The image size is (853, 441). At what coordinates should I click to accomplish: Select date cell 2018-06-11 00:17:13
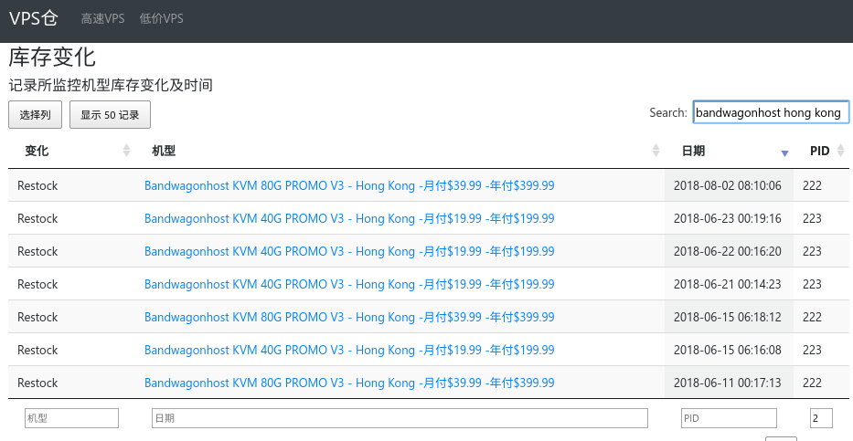[728, 383]
